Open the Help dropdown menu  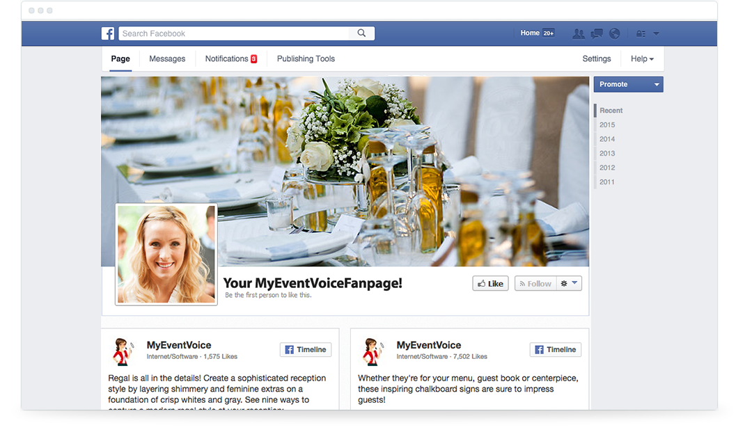(x=642, y=59)
